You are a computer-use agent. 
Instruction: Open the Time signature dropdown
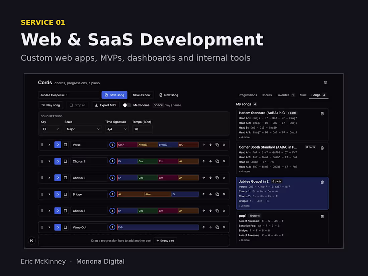point(117,129)
